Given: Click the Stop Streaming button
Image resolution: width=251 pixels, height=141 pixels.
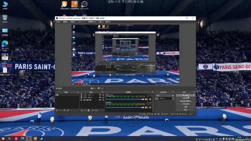Looking at the screenshot, I should pyautogui.click(x=186, y=95).
